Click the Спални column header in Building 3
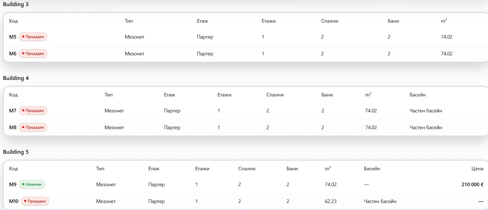 [330, 21]
